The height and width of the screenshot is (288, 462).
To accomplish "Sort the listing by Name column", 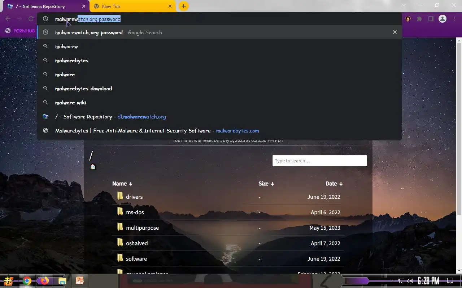I will (x=122, y=184).
